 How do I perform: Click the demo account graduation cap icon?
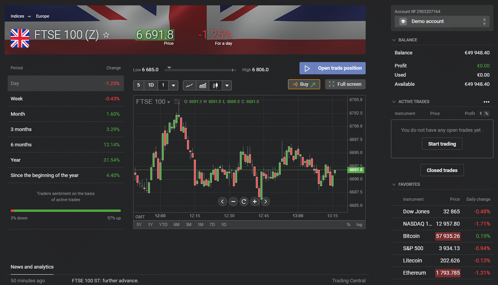(403, 21)
